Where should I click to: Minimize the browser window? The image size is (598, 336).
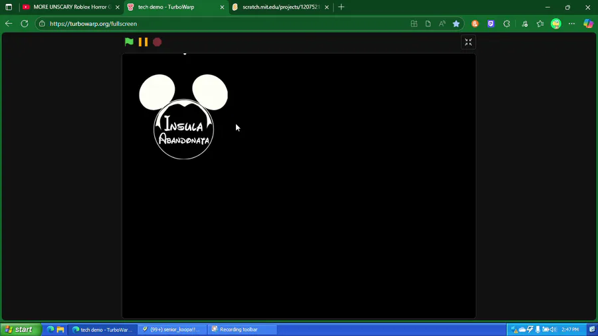tap(548, 7)
